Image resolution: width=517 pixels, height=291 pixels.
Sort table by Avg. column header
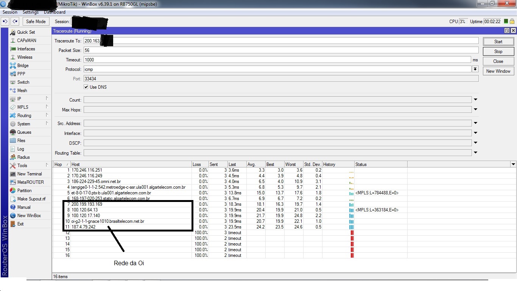[x=256, y=164]
